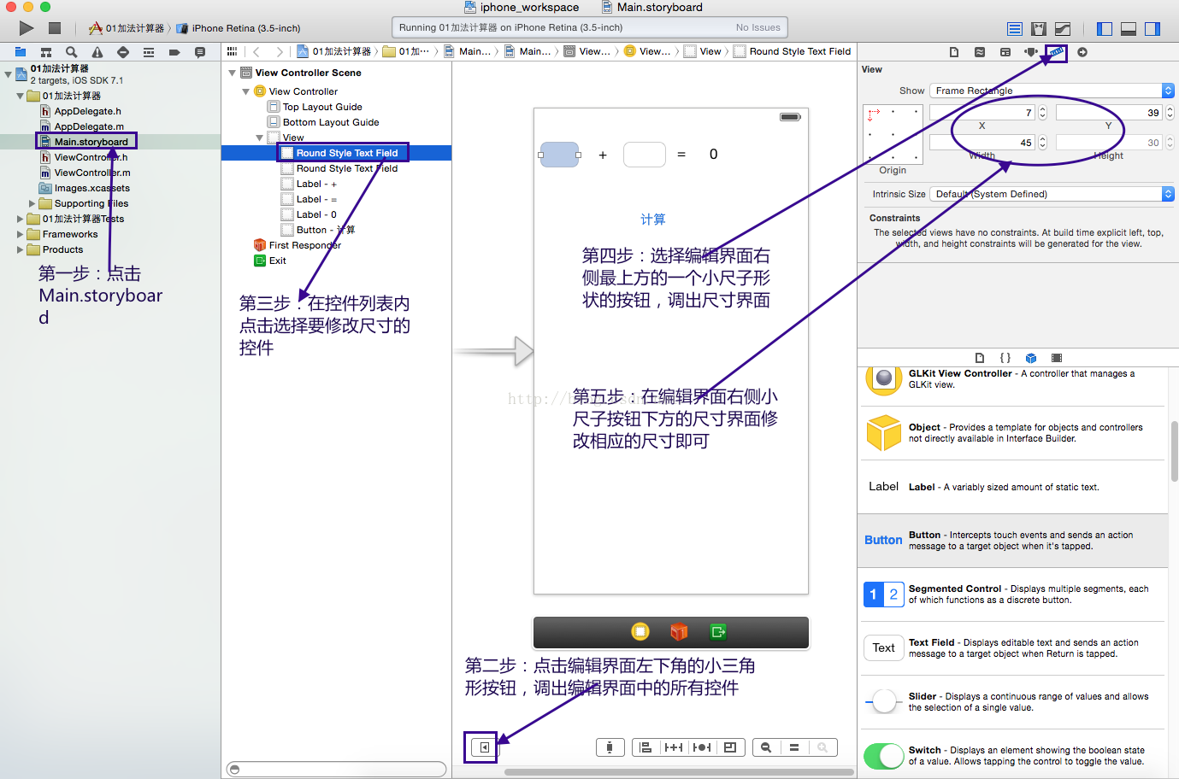
Task: Expand the Frameworks group
Action: point(21,234)
